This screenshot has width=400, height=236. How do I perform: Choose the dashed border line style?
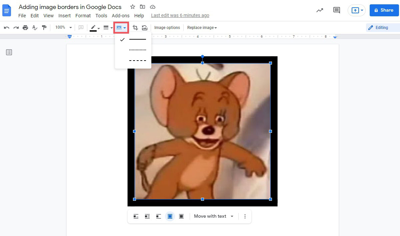(137, 61)
